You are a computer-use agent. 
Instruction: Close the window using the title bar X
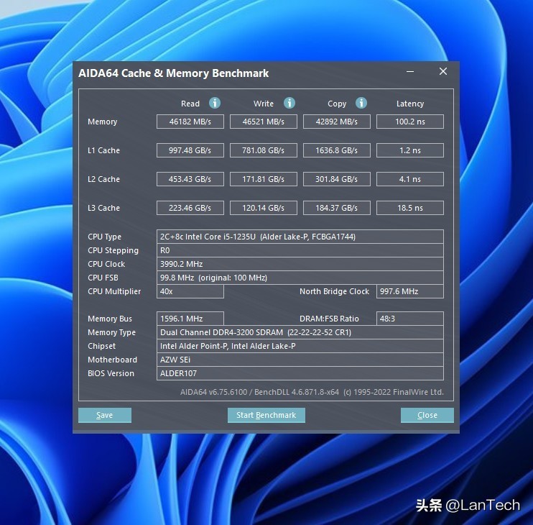[443, 72]
